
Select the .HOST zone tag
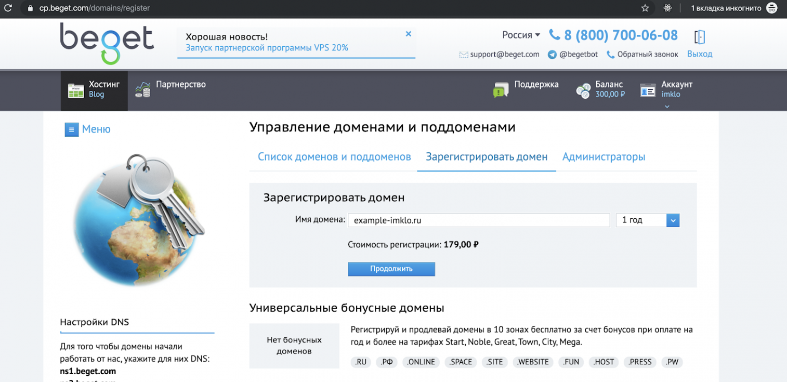(604, 362)
